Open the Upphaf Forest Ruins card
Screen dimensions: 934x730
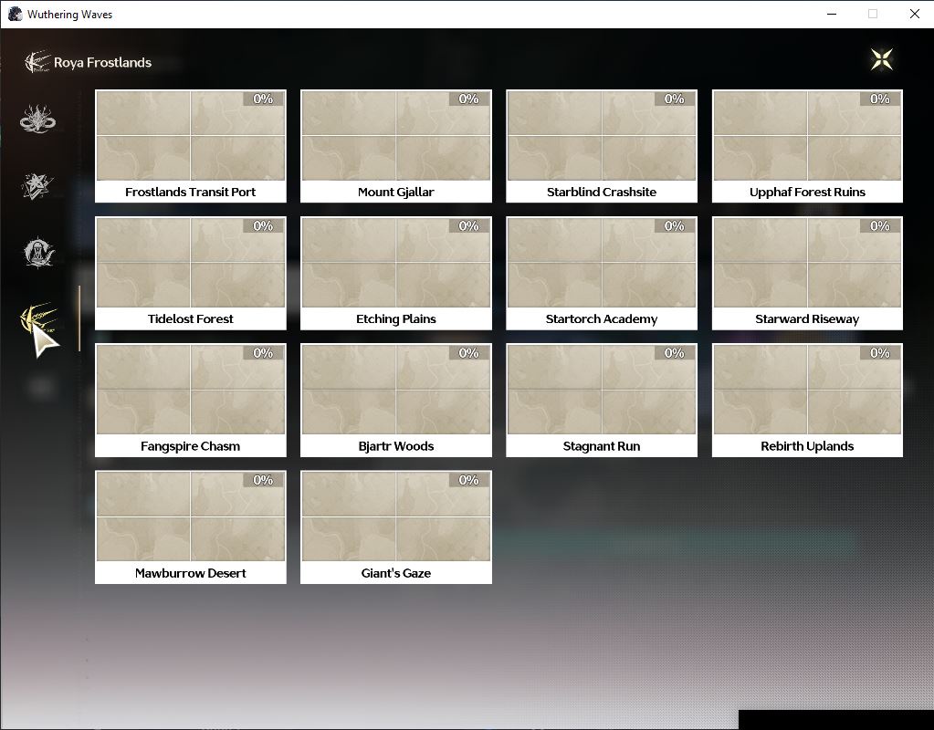point(807,146)
